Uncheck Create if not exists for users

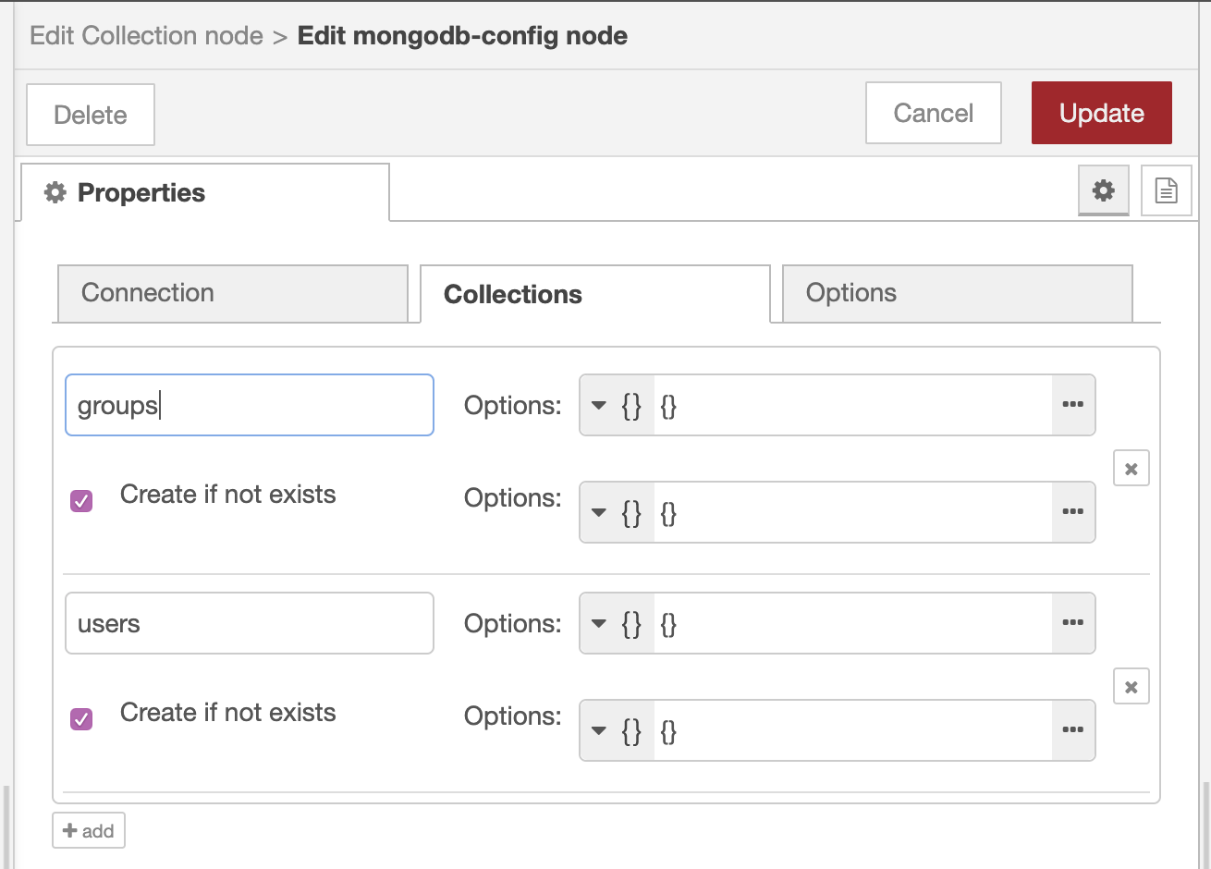81,719
